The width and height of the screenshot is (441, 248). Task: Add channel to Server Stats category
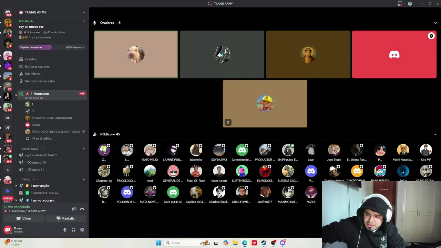click(83, 149)
